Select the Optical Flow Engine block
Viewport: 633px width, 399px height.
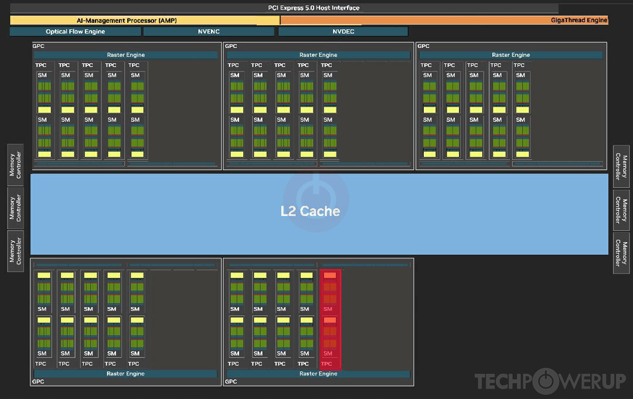(x=76, y=32)
